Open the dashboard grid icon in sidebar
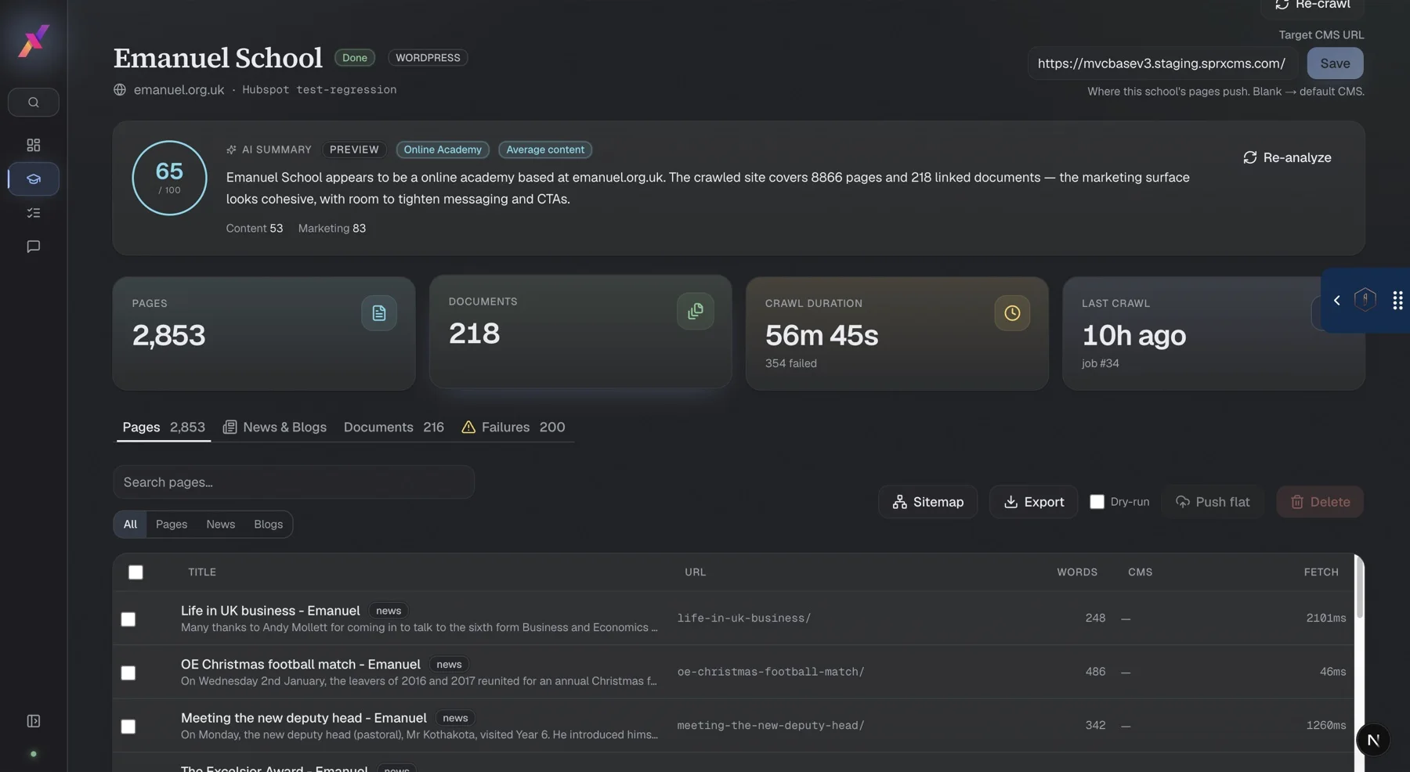The height and width of the screenshot is (772, 1410). (x=34, y=145)
